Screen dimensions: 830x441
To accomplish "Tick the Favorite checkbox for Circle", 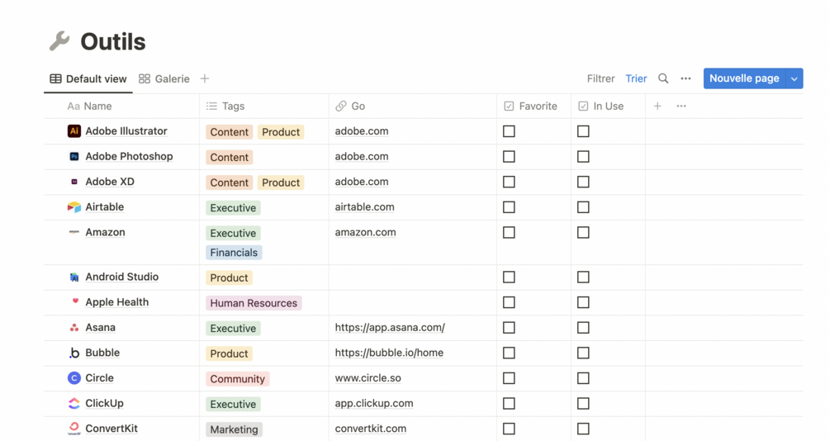I will pyautogui.click(x=509, y=378).
